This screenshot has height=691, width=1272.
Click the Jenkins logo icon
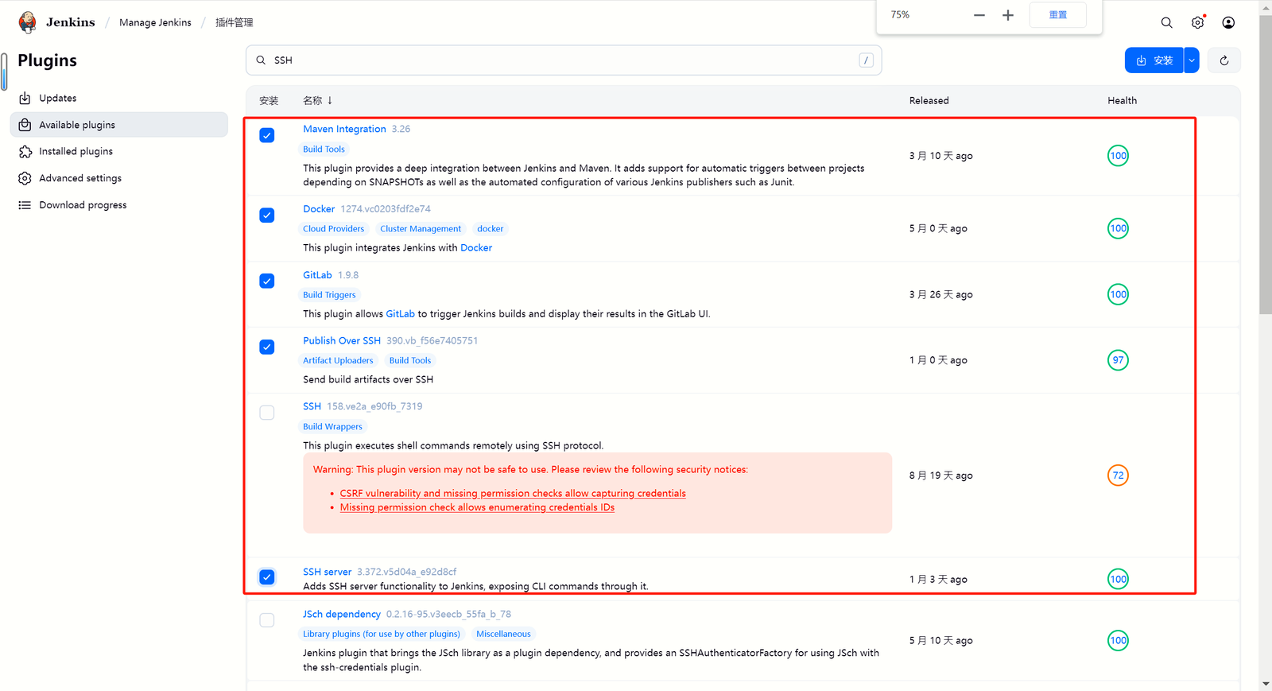[28, 22]
